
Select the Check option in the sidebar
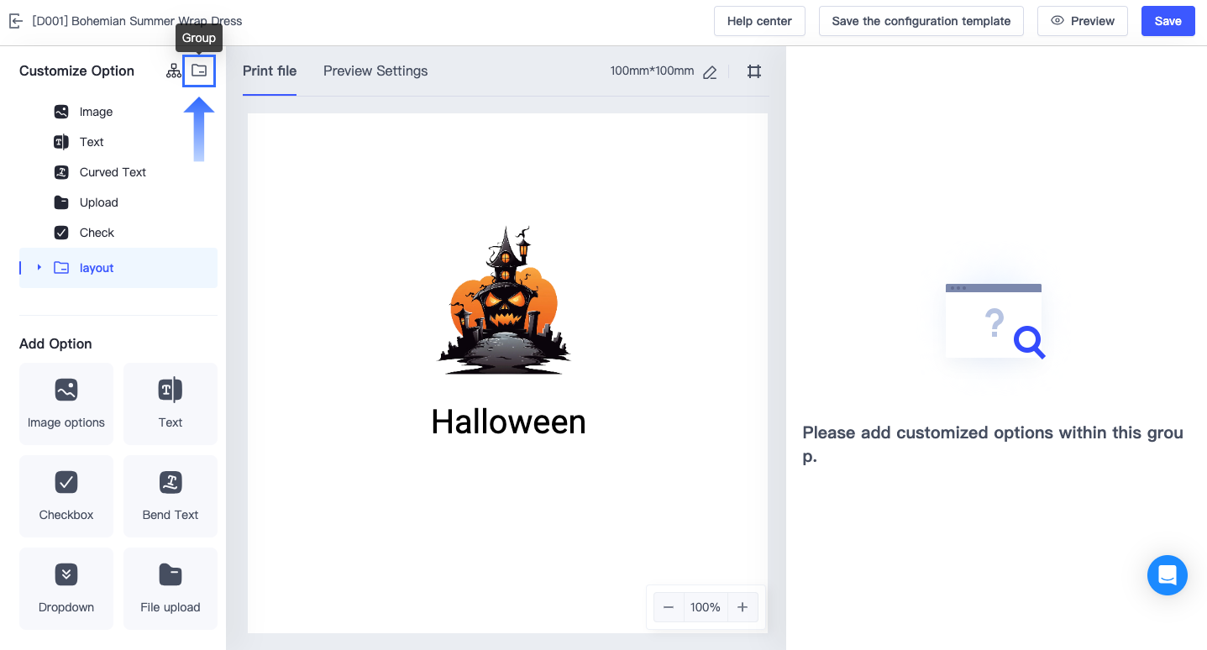pyautogui.click(x=96, y=233)
